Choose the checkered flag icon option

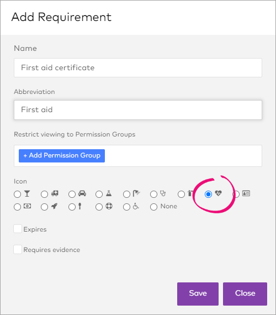[x=126, y=195]
